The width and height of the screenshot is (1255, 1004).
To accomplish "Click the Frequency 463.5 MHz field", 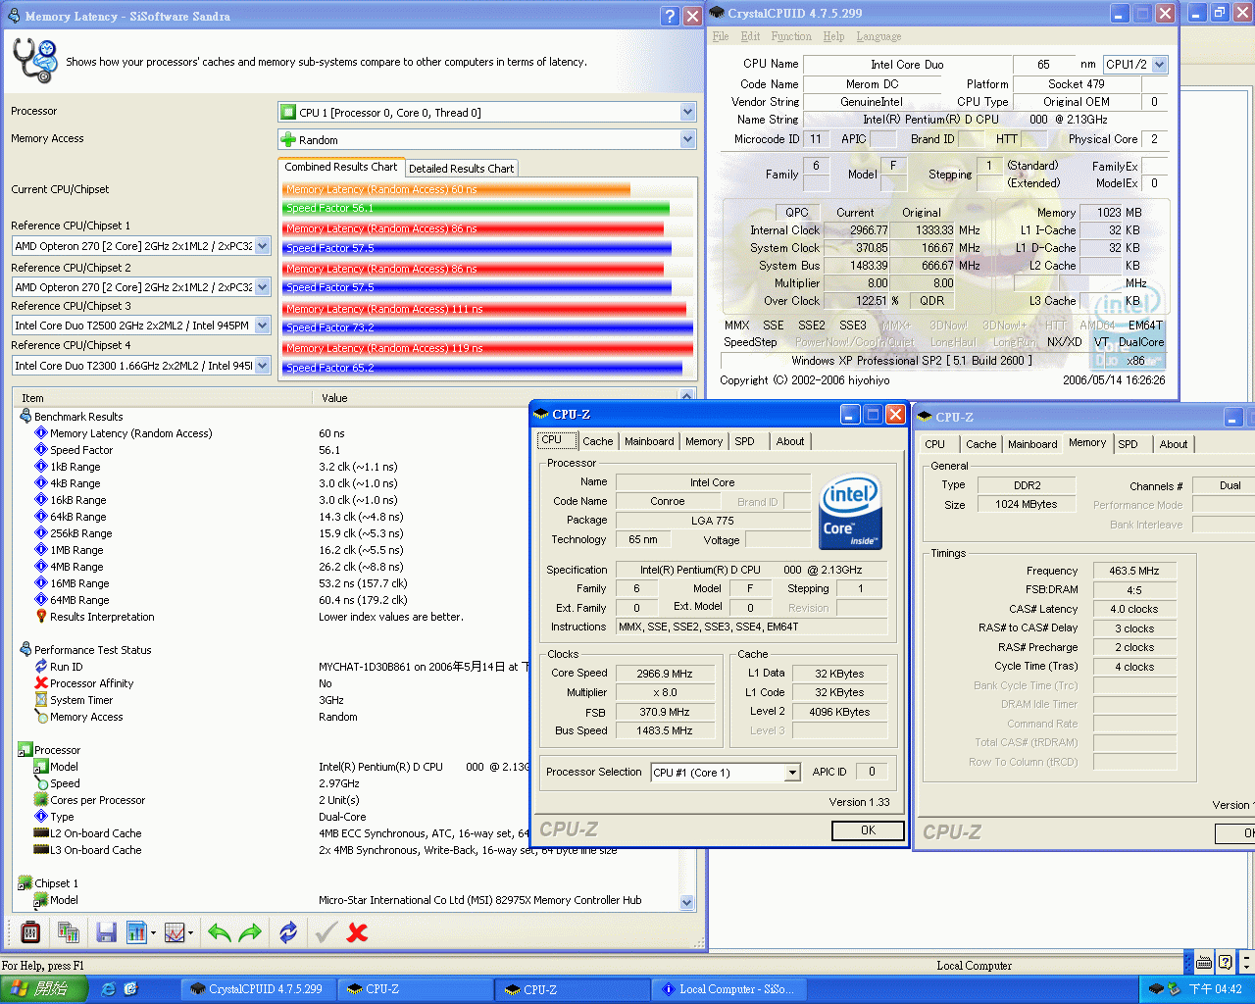I will [1134, 571].
